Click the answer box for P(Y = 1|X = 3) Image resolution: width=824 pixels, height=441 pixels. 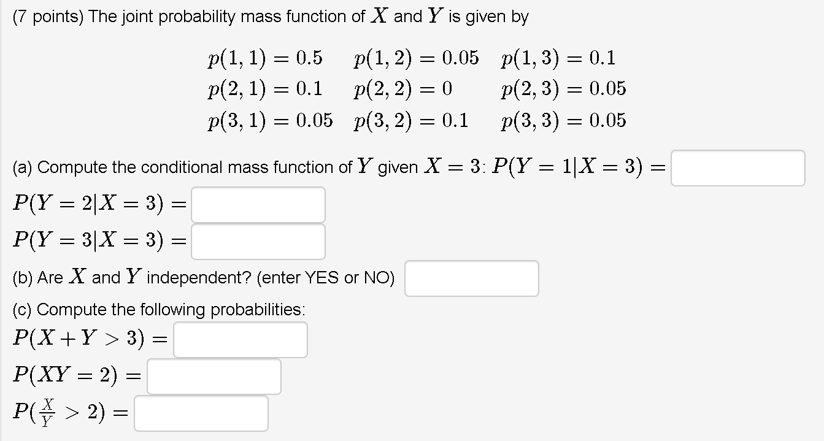(x=737, y=167)
